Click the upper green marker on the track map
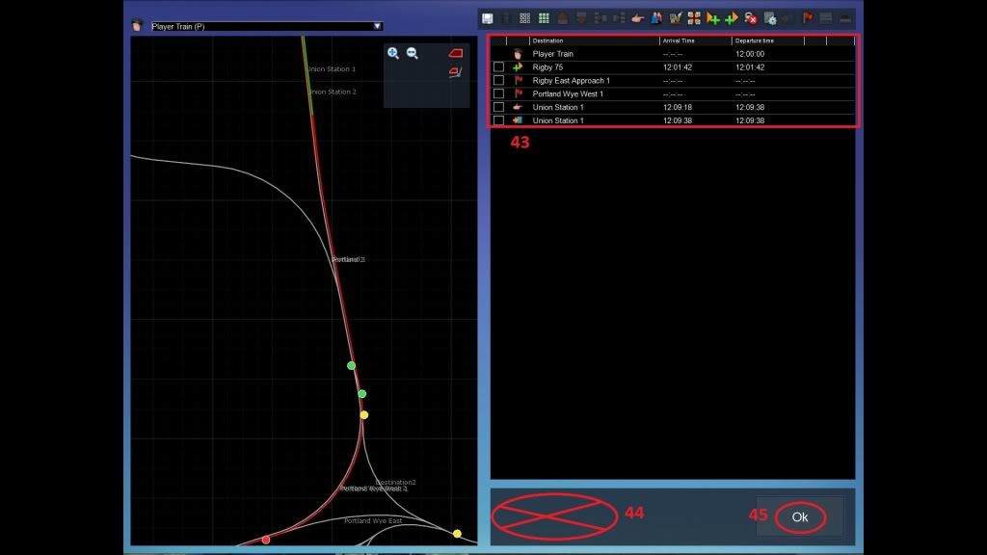Viewport: 987px width, 555px height. pyautogui.click(x=351, y=365)
